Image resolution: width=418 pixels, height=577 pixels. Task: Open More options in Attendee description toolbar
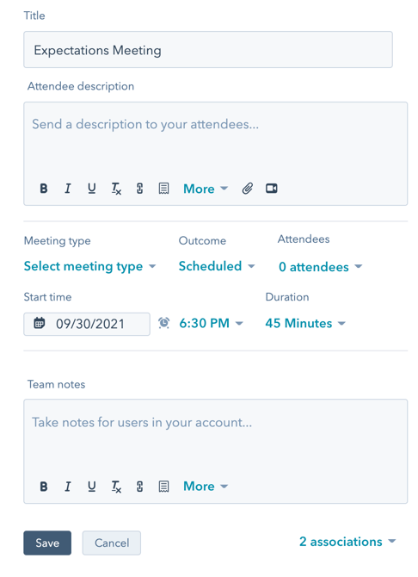[x=206, y=189]
